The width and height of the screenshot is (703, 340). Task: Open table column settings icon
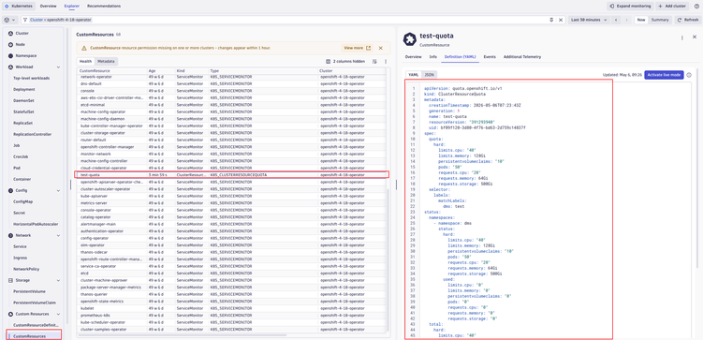(x=374, y=62)
